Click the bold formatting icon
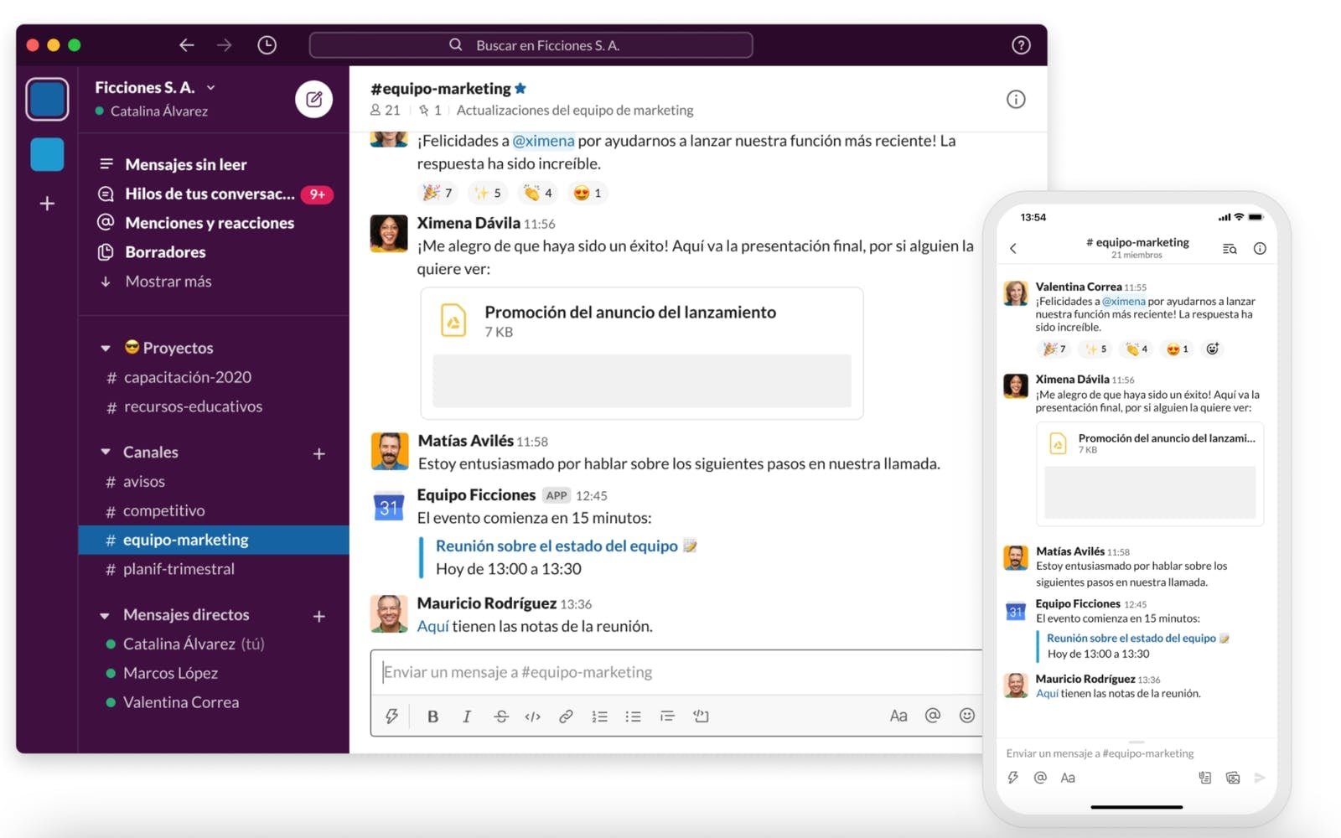Viewport: 1341px width, 838px height. 432,716
